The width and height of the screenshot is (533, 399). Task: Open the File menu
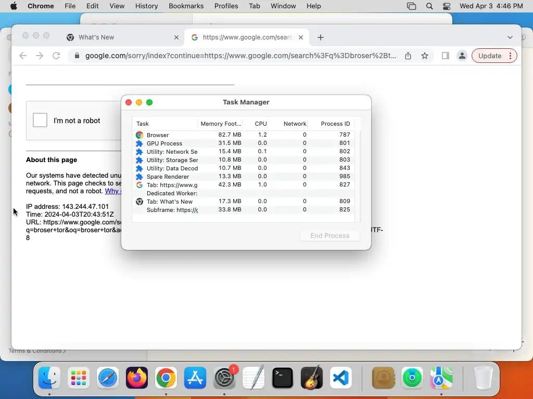(x=70, y=6)
